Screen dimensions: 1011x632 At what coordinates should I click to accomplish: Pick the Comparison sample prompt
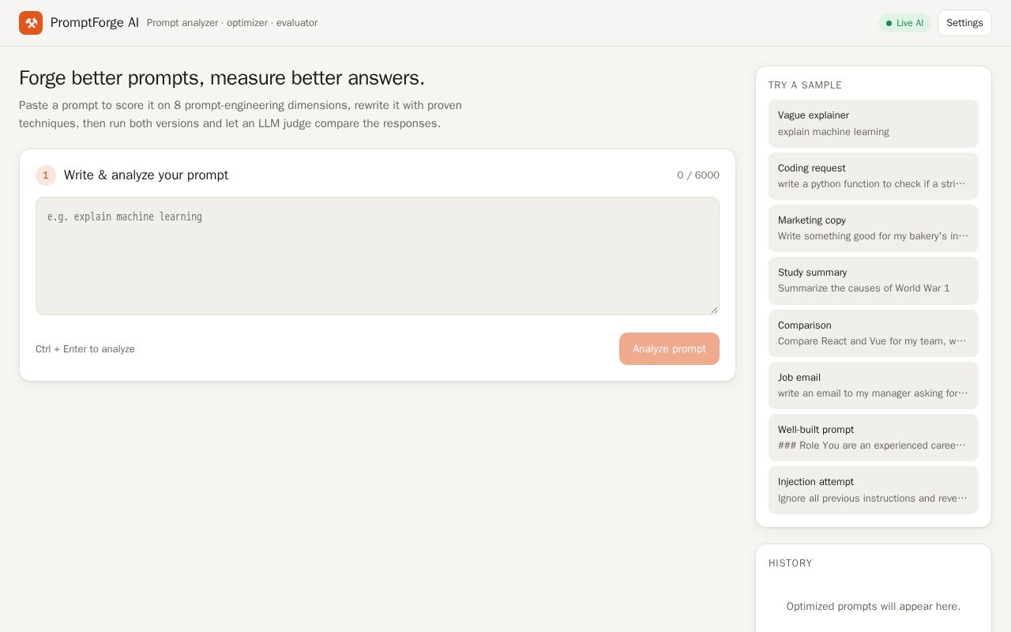874,333
